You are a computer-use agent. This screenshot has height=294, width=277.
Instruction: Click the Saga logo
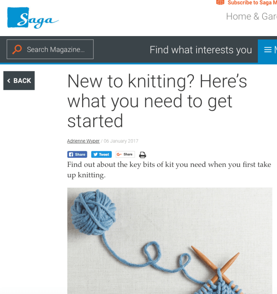[x=33, y=18]
